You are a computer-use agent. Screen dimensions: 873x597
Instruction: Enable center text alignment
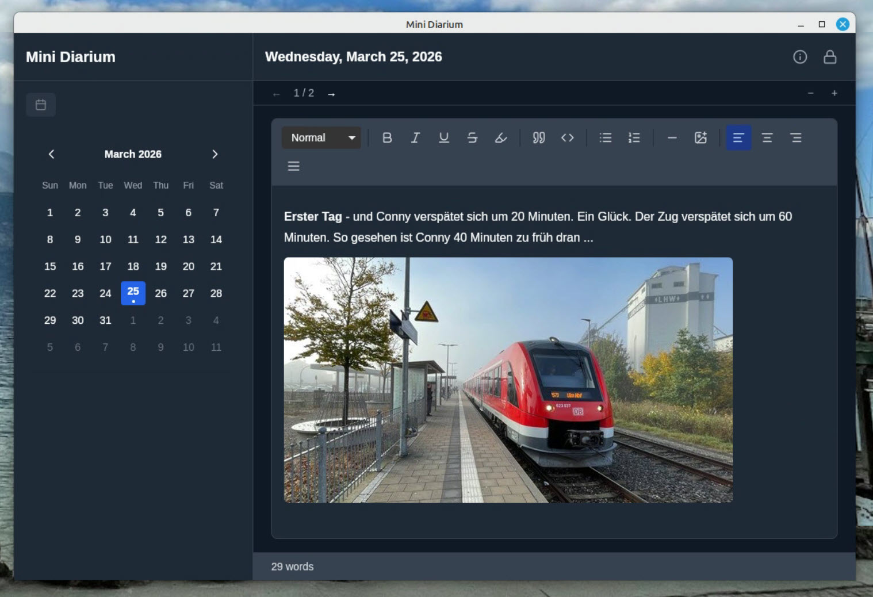[767, 138]
